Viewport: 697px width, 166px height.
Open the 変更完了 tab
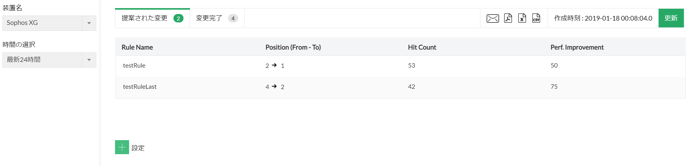point(209,18)
